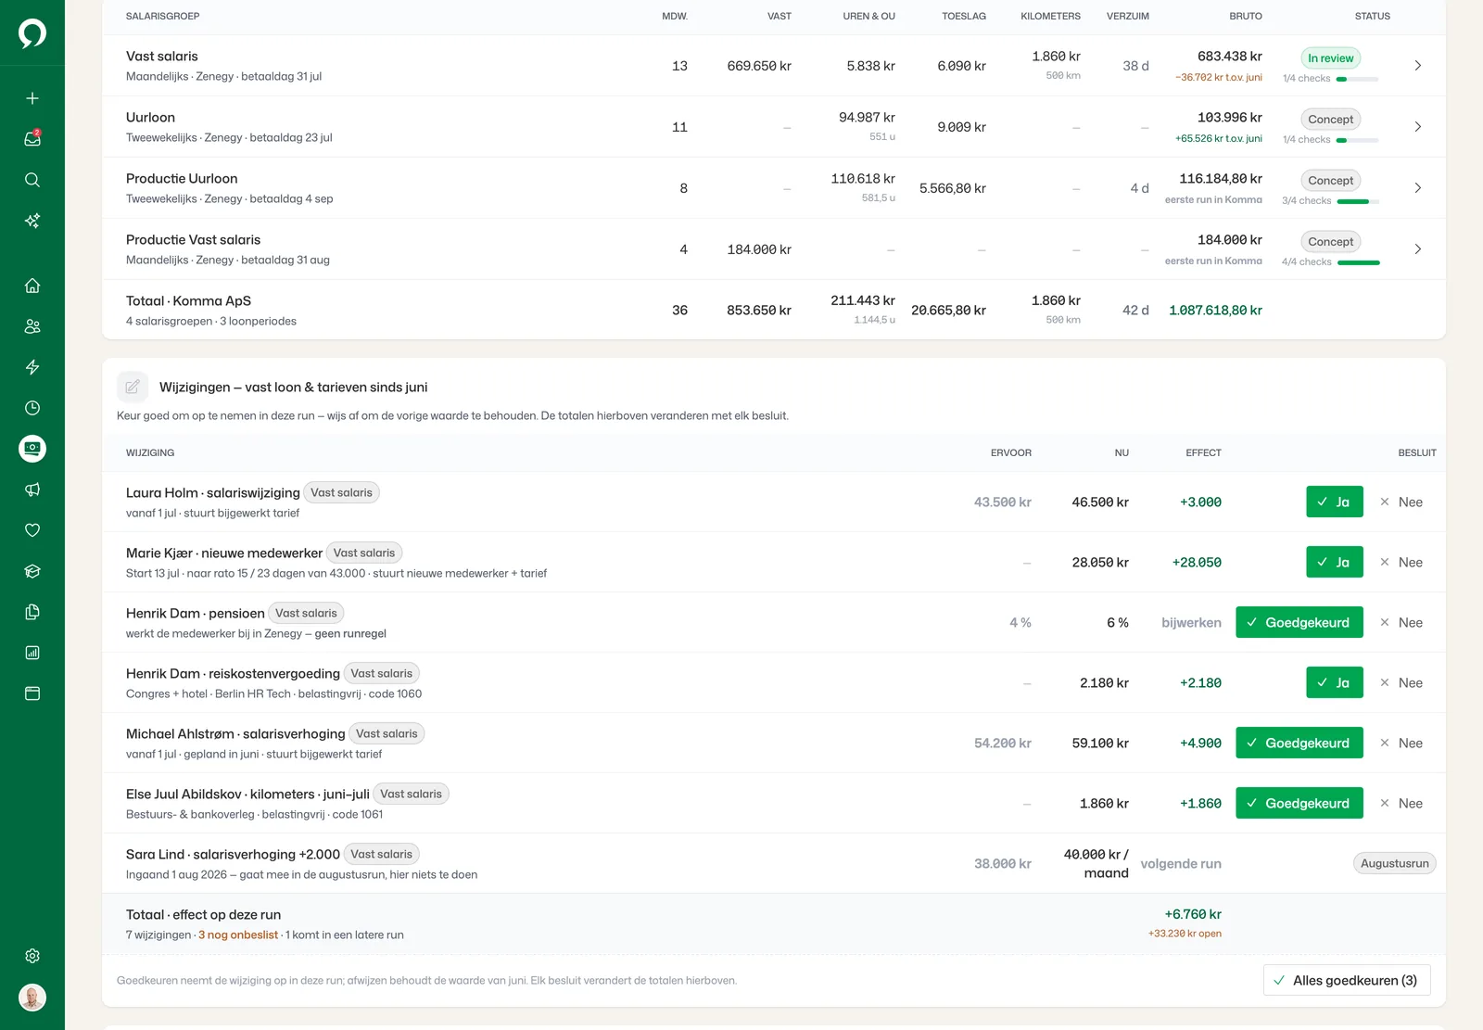Click the In review status badge

point(1330,57)
